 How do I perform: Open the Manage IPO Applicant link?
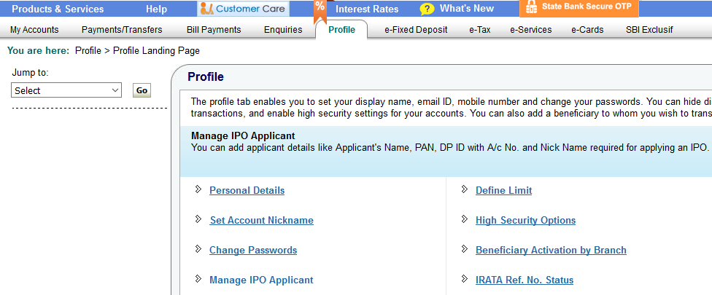pos(261,280)
